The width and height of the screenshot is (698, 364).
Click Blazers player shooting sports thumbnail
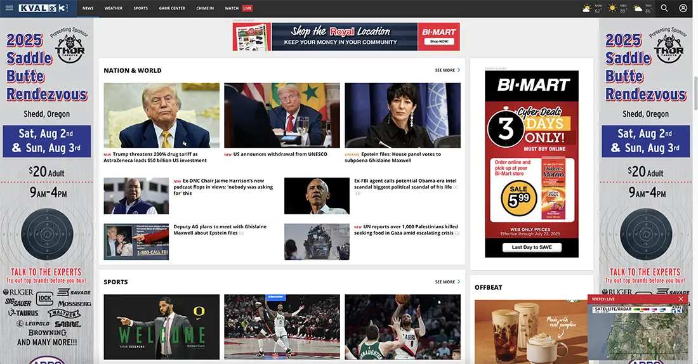click(x=402, y=327)
